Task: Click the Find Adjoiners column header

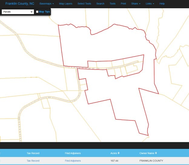Action: point(73,153)
